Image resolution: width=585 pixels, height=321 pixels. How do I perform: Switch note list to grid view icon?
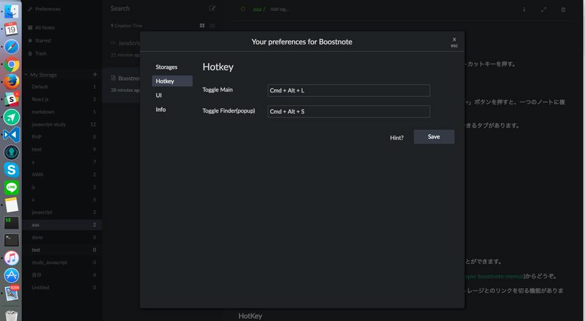click(x=202, y=26)
